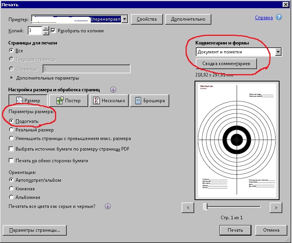
Task: Pick the Брошюра booklet button
Action: [150, 100]
